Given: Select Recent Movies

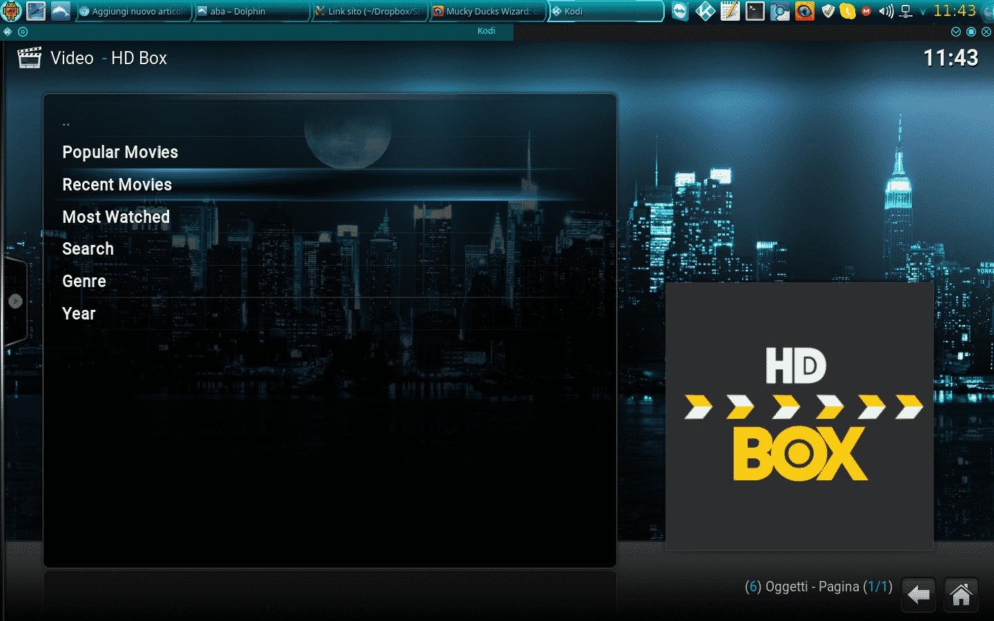Looking at the screenshot, I should [x=330, y=184].
